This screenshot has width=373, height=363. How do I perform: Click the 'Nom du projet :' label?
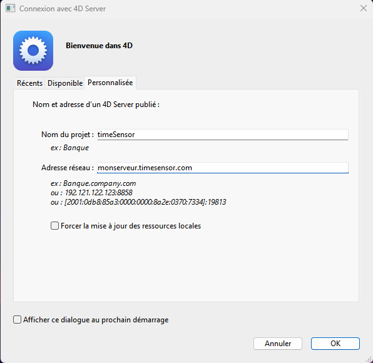pos(68,135)
